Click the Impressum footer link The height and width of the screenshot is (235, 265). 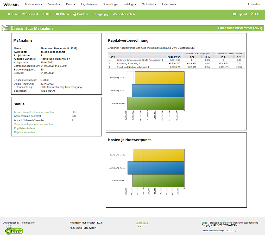pyautogui.click(x=142, y=223)
